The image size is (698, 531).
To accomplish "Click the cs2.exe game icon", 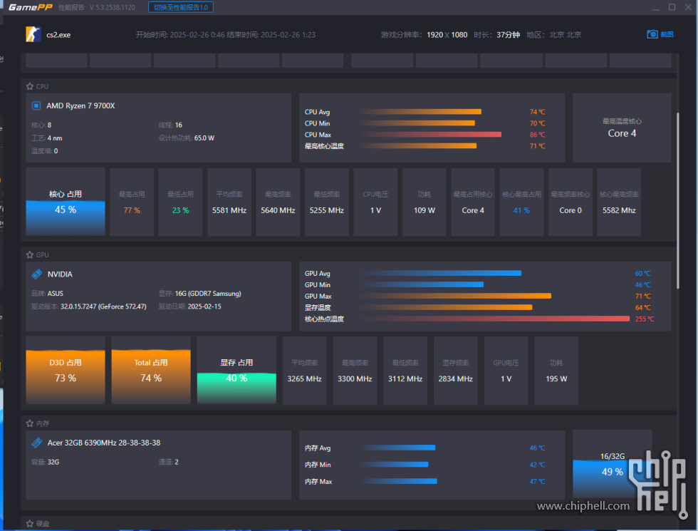I will (33, 34).
